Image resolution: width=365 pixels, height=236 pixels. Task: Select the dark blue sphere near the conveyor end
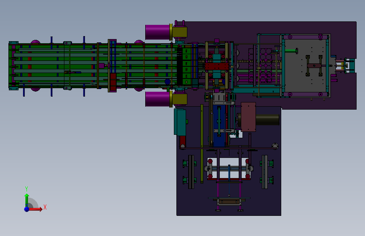click(168, 82)
